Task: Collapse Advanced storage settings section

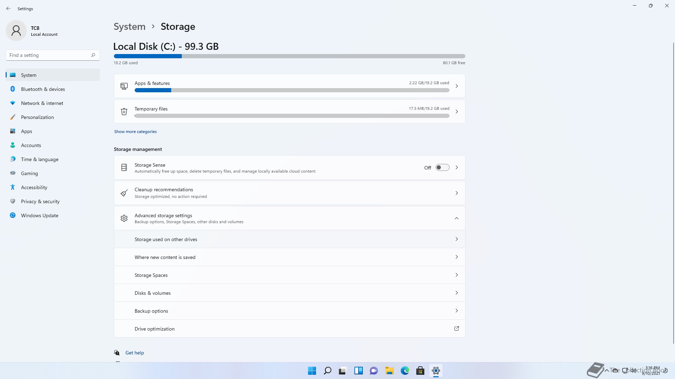Action: [457, 218]
